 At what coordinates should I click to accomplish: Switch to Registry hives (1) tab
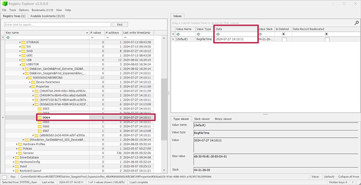pyautogui.click(x=14, y=16)
